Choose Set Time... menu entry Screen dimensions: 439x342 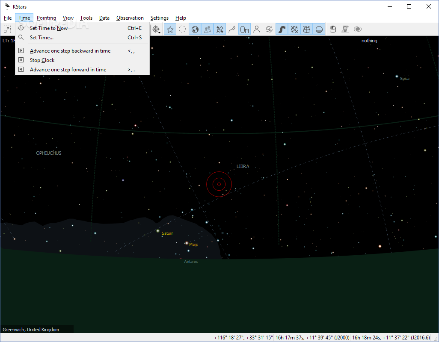pos(82,38)
